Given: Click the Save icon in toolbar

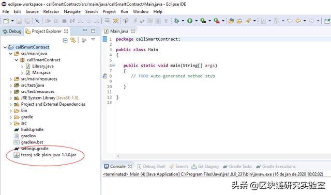Looking at the screenshot, I should click(19, 21).
